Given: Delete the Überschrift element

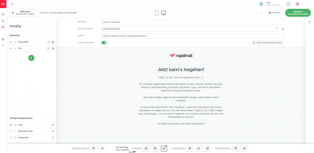Looking at the screenshot, I should point(53,42).
